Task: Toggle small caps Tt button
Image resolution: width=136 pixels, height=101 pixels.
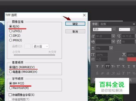Action: point(113,66)
